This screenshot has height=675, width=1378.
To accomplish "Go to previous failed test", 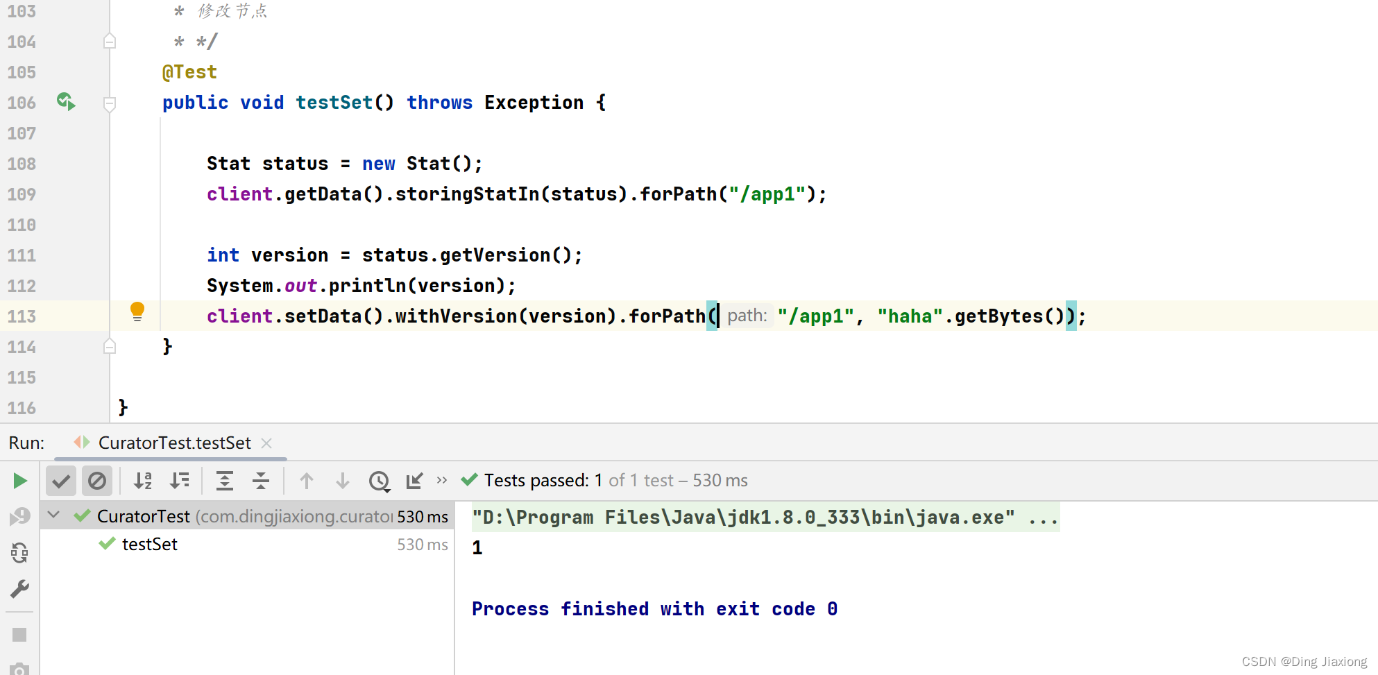I will [x=307, y=481].
